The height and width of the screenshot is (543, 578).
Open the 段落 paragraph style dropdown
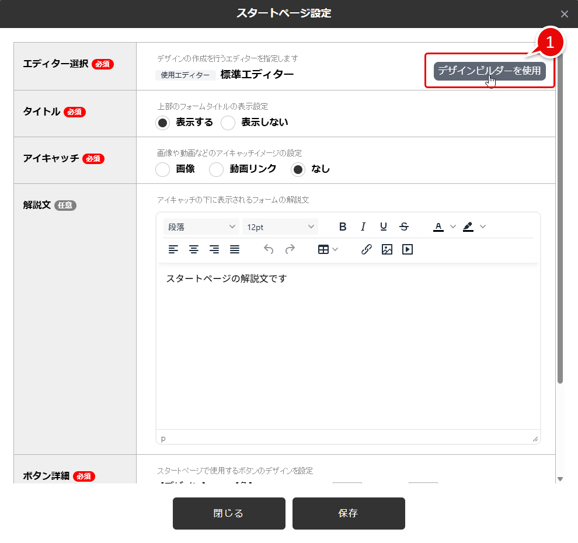click(x=201, y=227)
